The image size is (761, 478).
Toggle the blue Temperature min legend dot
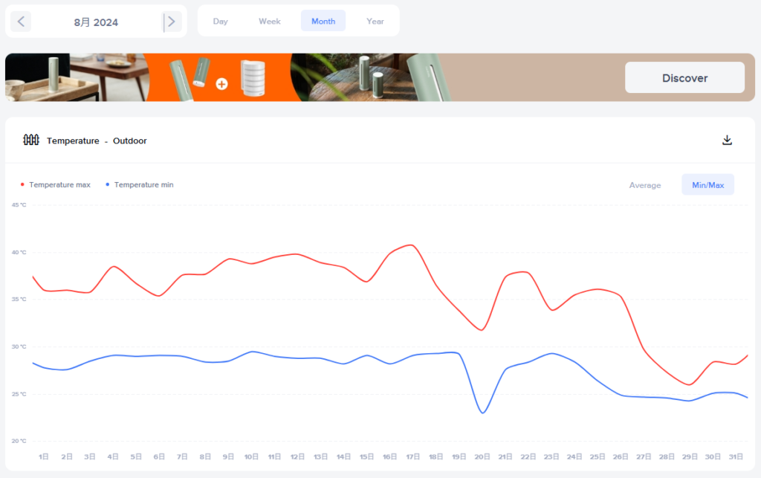[108, 184]
